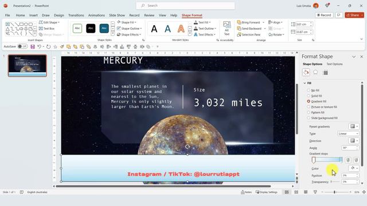This screenshot has height=206, width=367.
Task: Open Notes pane from status bar
Action: [x=246, y=192]
